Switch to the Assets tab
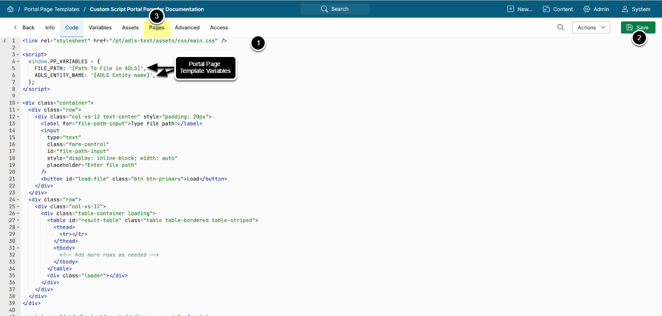Viewport: 662px width, 316px height. [130, 27]
